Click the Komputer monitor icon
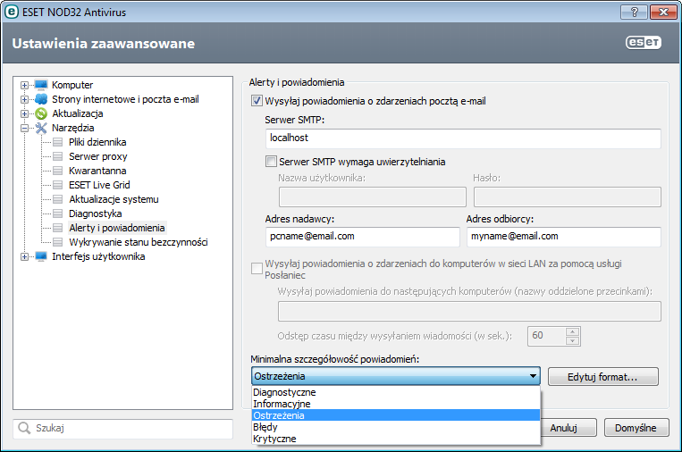682x452 pixels. click(x=41, y=85)
